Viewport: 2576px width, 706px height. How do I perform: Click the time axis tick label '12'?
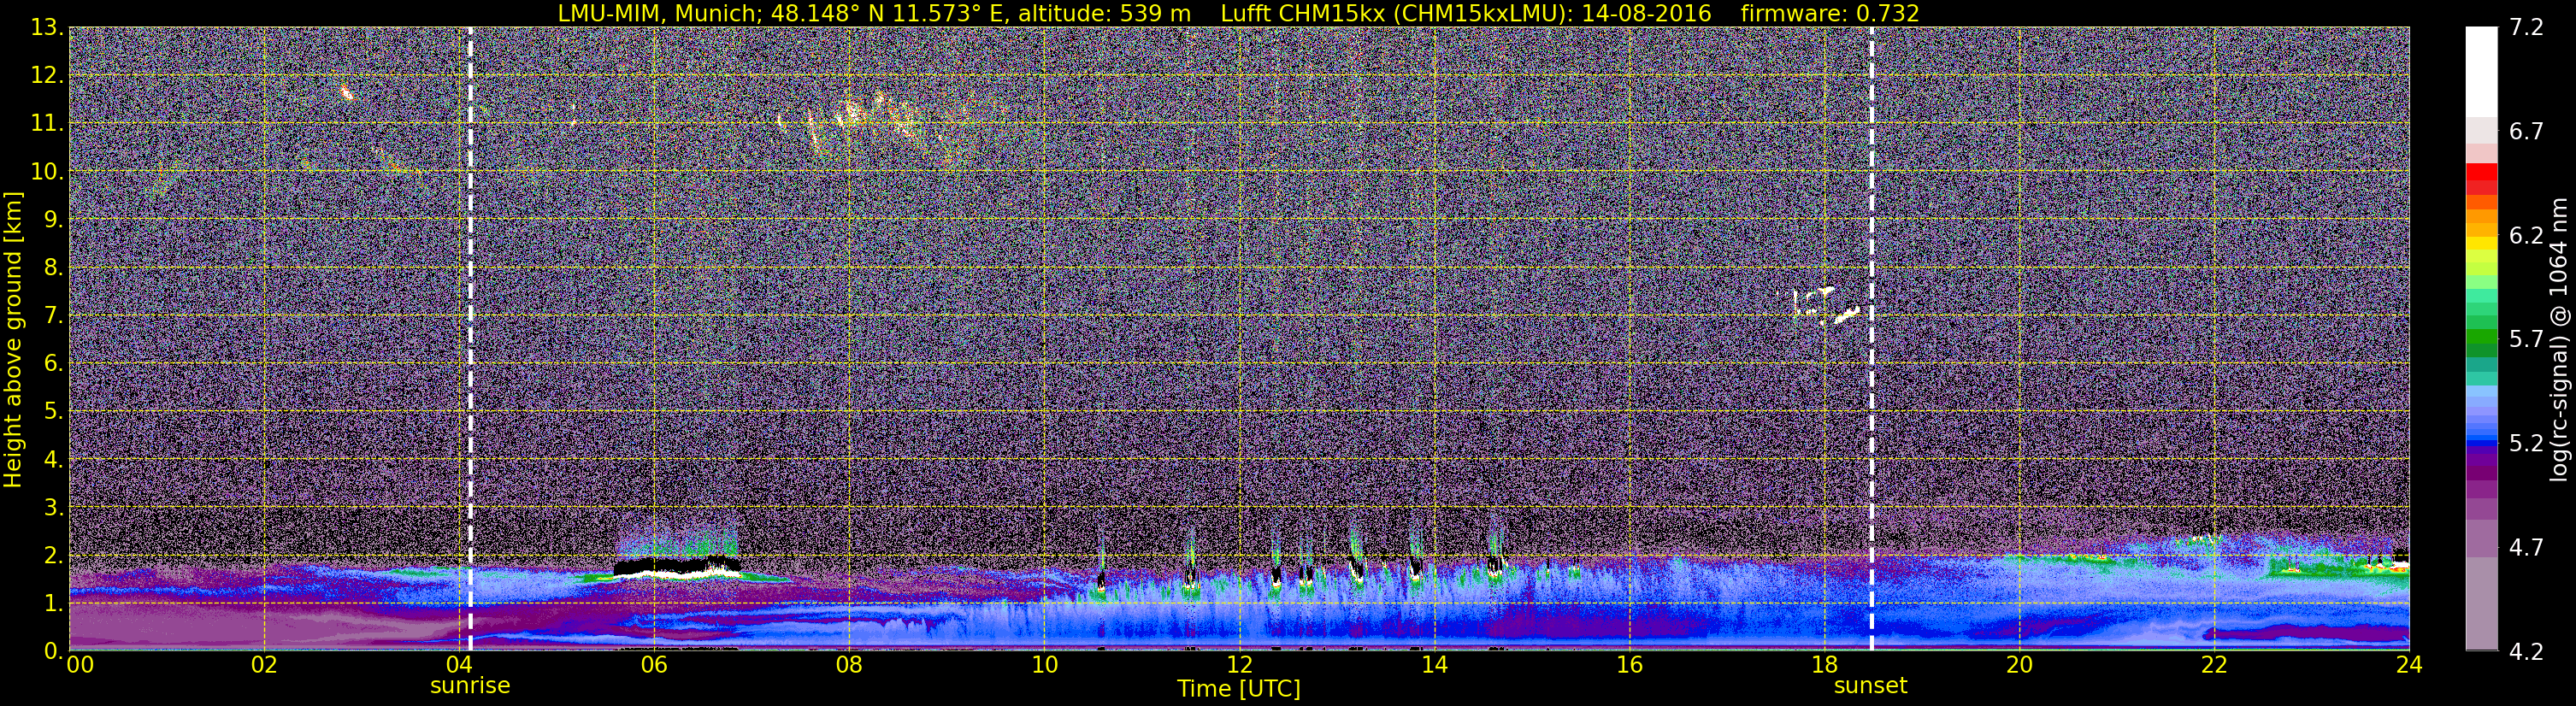[1238, 665]
